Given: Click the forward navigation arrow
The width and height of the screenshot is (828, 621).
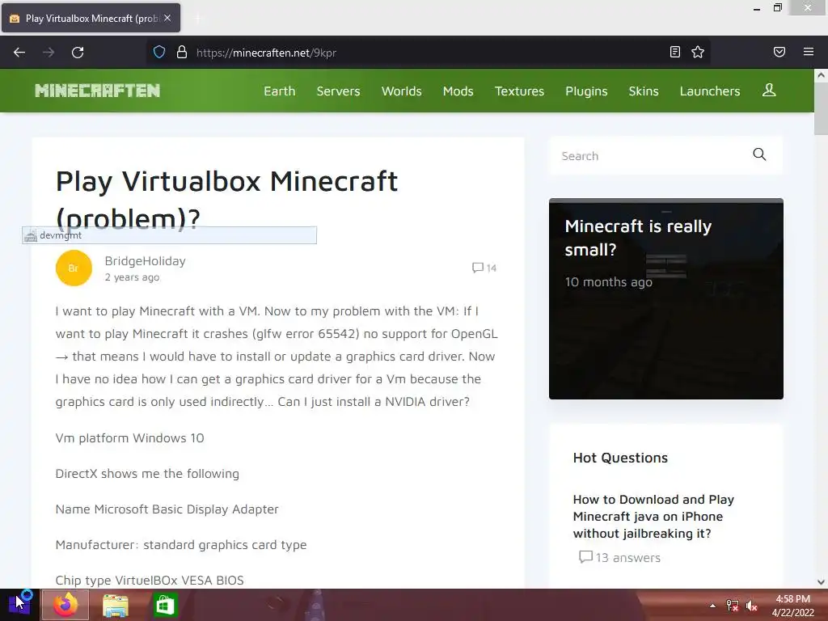Looking at the screenshot, I should click(49, 53).
